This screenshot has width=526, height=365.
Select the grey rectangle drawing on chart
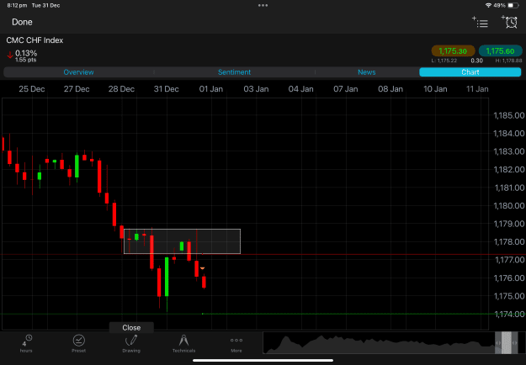tap(182, 241)
